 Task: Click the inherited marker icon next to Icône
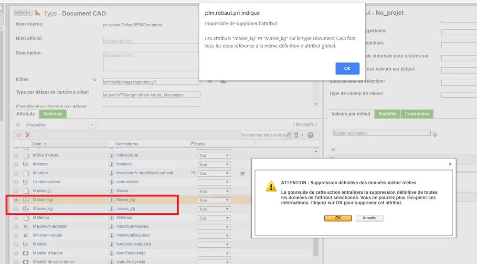point(95,79)
